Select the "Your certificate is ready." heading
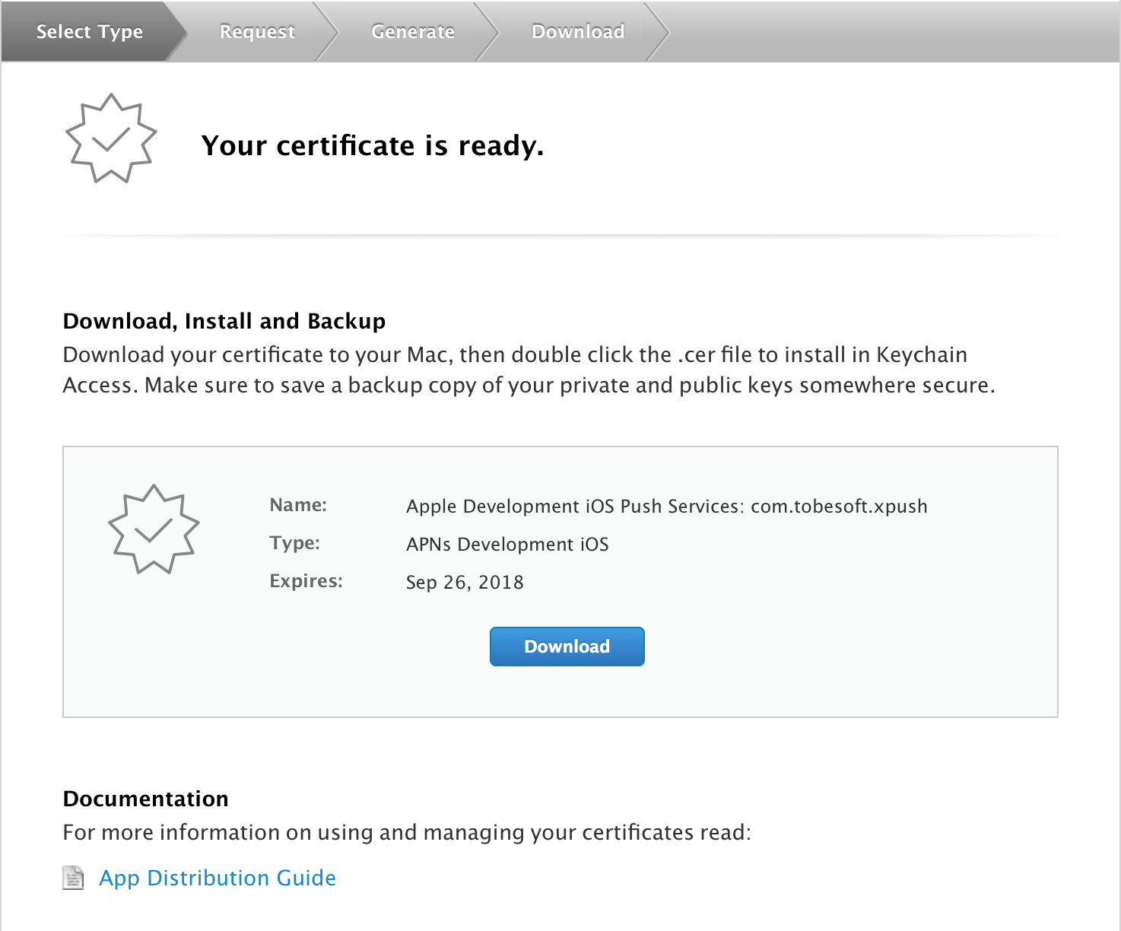 click(373, 145)
